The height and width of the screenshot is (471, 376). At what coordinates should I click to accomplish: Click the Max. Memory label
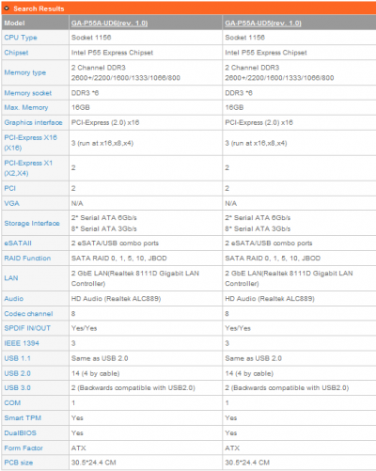tap(26, 107)
